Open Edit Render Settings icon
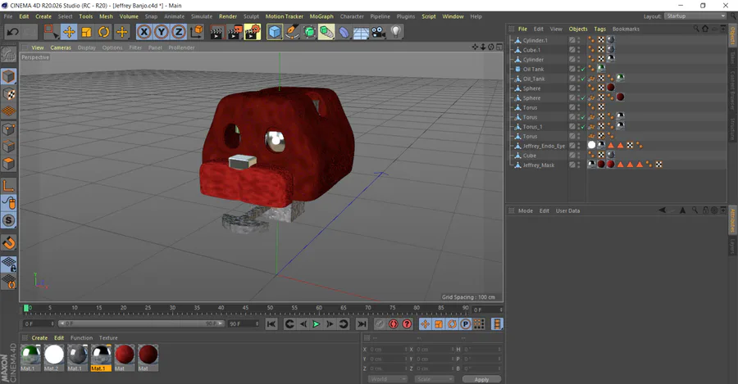 253,32
